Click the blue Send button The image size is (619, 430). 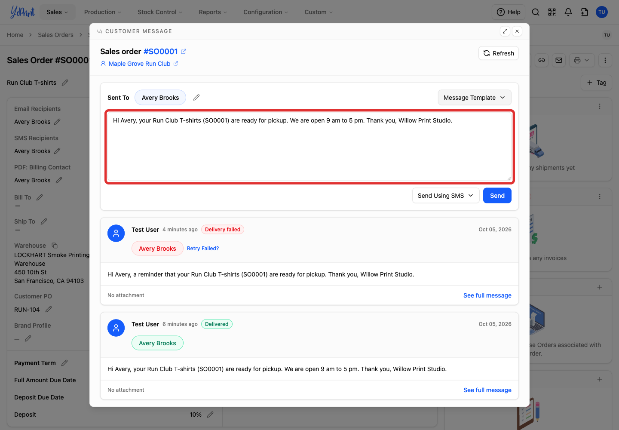pyautogui.click(x=497, y=196)
